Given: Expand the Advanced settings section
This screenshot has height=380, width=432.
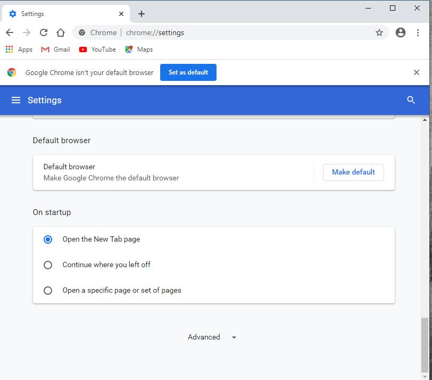Looking at the screenshot, I should [x=212, y=337].
